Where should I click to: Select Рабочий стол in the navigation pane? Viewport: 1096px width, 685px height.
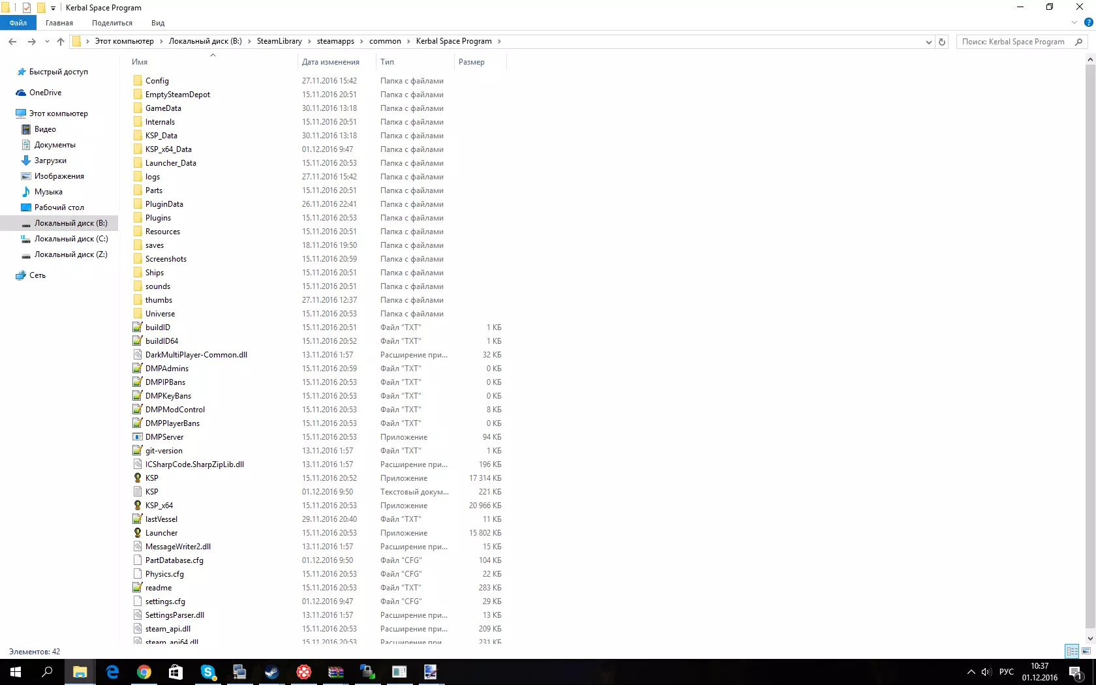(59, 207)
